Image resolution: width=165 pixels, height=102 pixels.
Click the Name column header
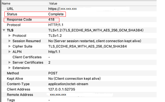[6, 3]
